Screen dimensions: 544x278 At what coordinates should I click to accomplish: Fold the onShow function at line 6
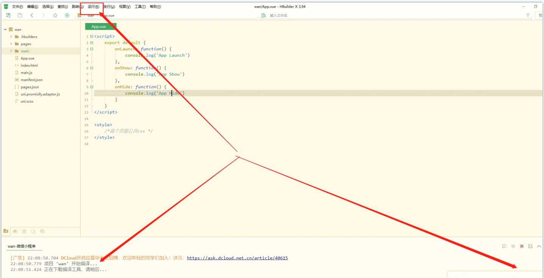[x=92, y=68]
